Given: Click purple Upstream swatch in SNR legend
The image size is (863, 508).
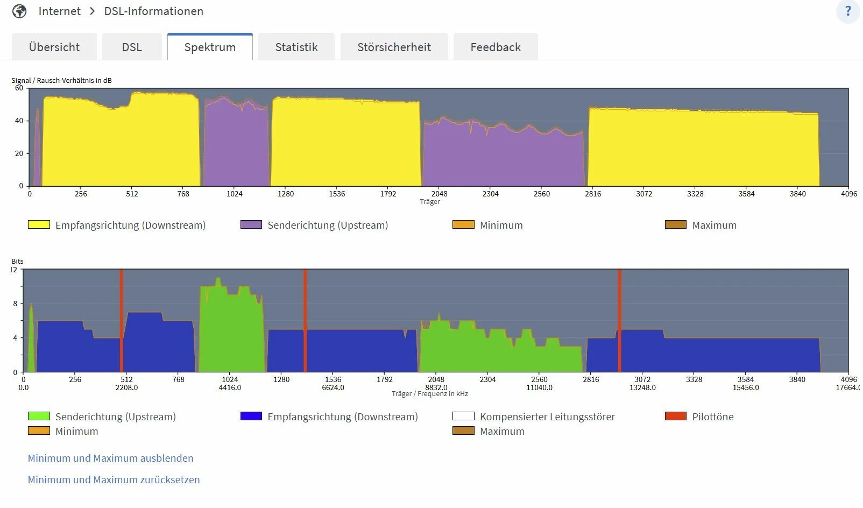Looking at the screenshot, I should coord(251,224).
